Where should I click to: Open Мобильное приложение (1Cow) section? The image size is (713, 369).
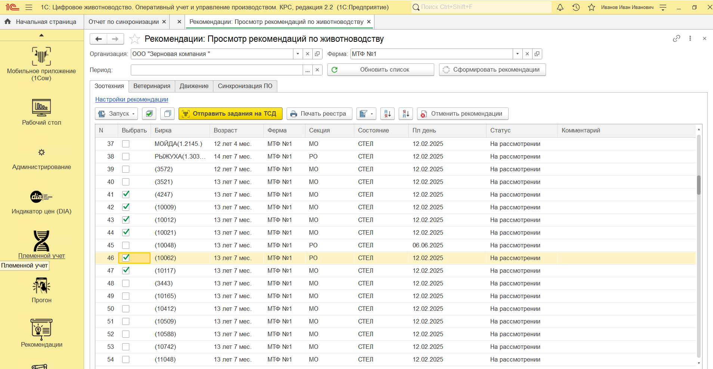pyautogui.click(x=41, y=64)
